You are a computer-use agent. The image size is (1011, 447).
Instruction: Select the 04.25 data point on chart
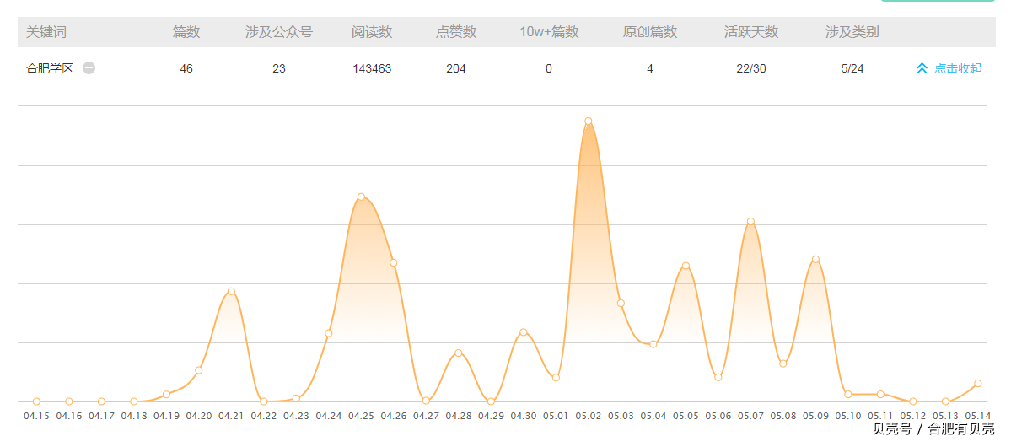point(361,197)
